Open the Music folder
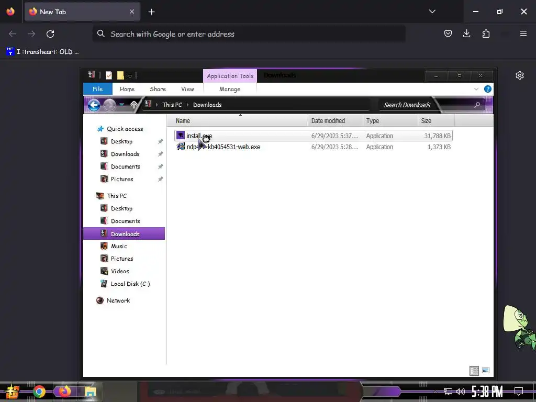Screen dimensions: 536x402 click(x=119, y=246)
